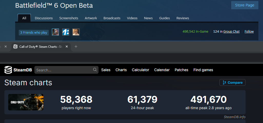Viewport: 263px width, 123px height.
Task: Click the 61,379 24-hour peak figure
Action: [142, 99]
